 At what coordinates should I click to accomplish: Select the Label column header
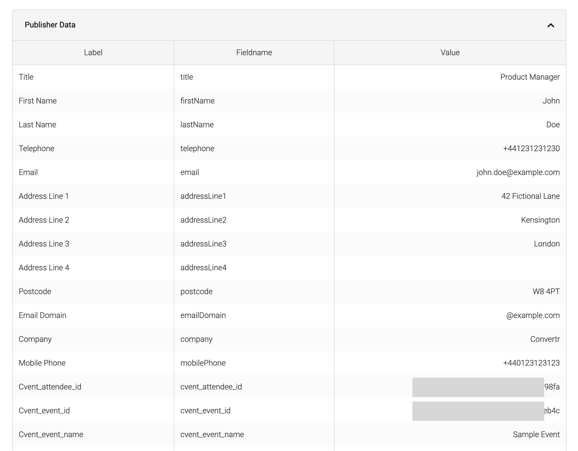(93, 52)
